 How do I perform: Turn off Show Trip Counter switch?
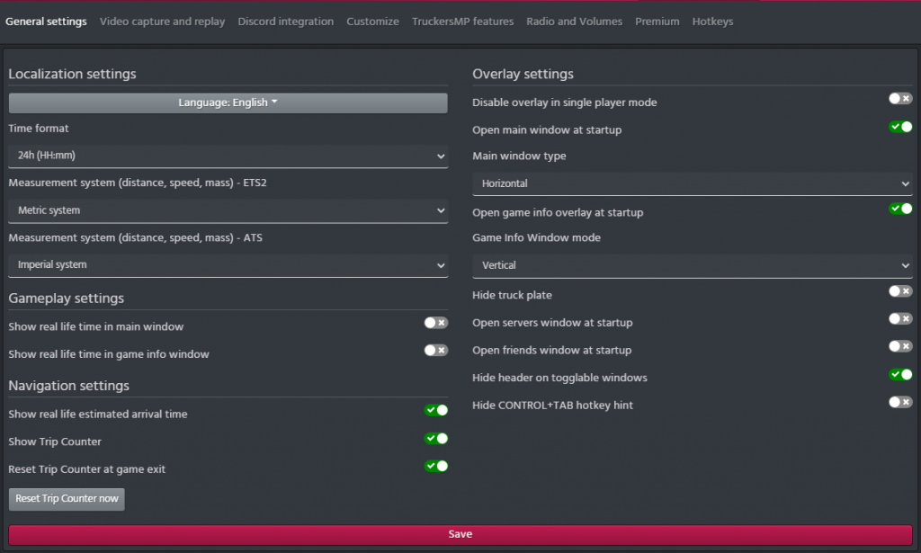(x=436, y=439)
